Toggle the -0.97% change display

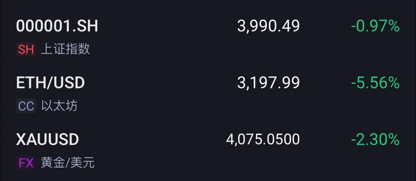tap(375, 26)
